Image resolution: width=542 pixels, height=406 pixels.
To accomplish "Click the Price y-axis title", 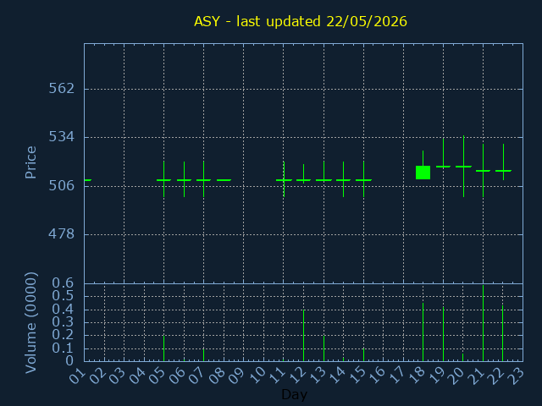I will click(x=30, y=162).
